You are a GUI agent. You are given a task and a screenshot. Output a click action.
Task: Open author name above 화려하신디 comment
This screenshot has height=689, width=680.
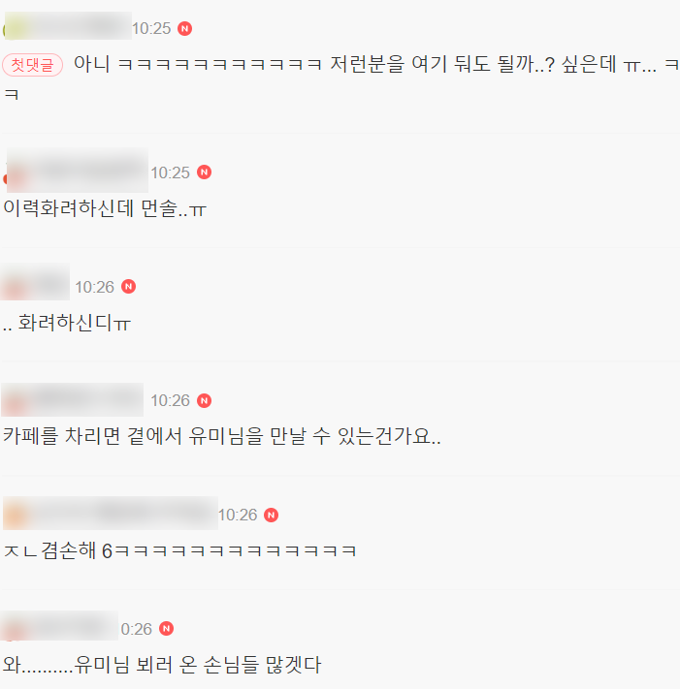35,282
